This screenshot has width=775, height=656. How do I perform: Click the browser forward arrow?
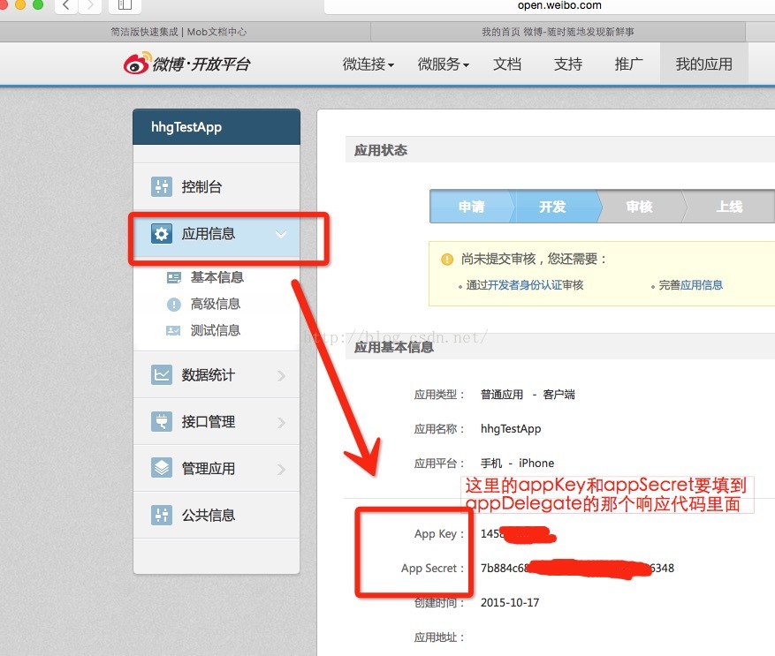(90, 5)
